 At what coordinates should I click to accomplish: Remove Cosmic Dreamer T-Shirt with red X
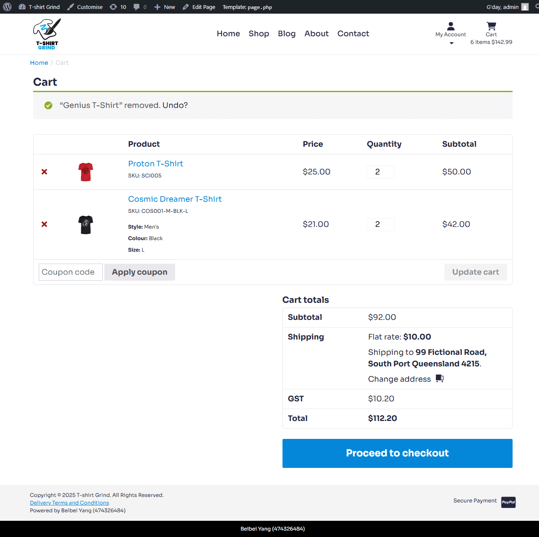coord(44,224)
